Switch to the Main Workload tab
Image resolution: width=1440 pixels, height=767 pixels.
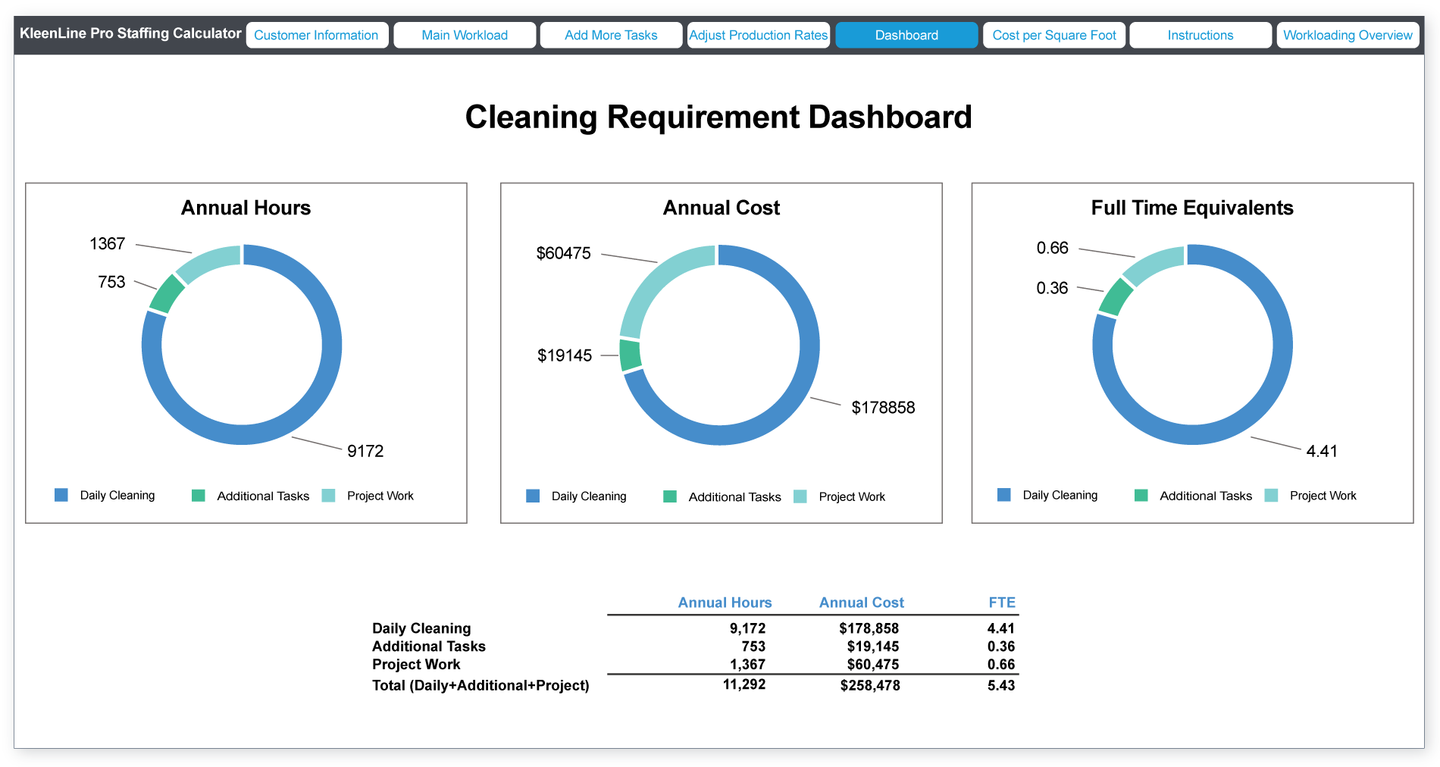(x=465, y=35)
